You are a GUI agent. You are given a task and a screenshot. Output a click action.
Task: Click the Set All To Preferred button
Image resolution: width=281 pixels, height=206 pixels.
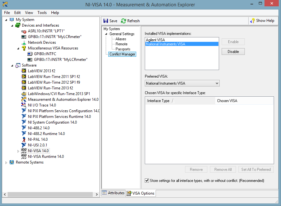[x=256, y=170]
